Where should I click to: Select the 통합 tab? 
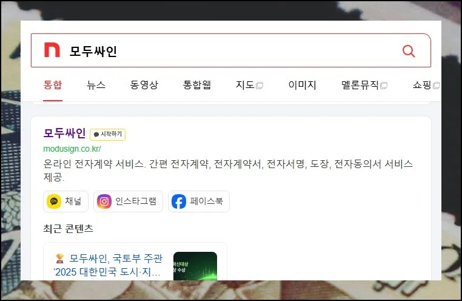coord(53,85)
